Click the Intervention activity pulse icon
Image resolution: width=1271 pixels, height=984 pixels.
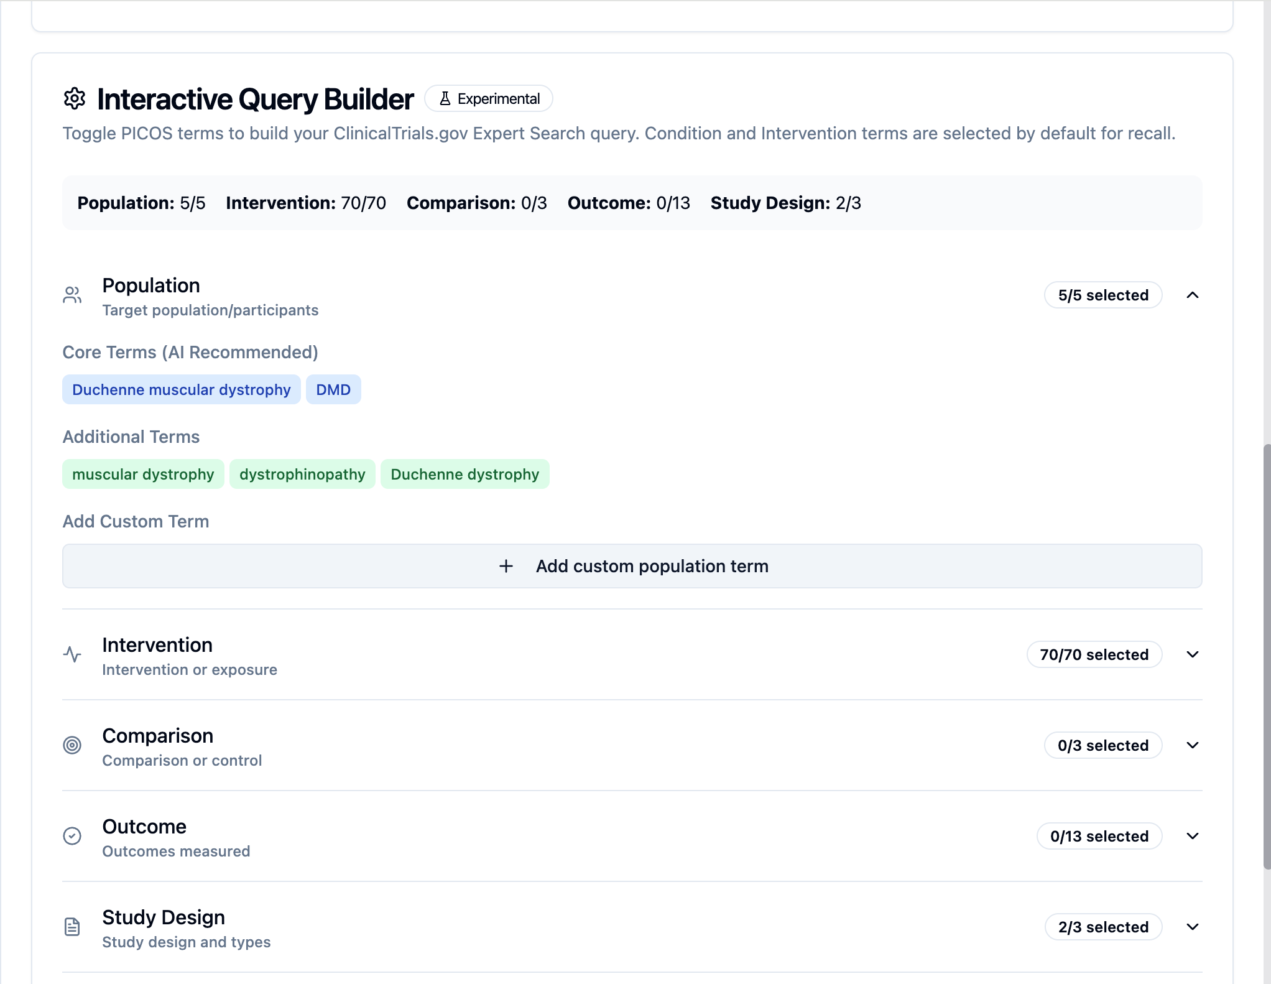72,654
